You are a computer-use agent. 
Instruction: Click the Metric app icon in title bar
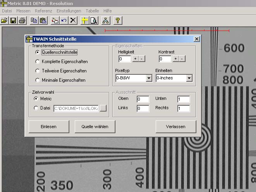(x=3, y=3)
